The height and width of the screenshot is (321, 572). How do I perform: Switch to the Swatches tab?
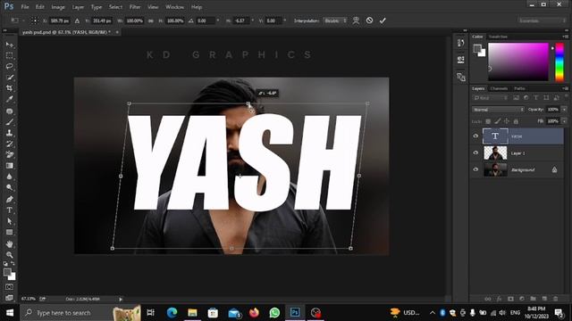pos(498,37)
